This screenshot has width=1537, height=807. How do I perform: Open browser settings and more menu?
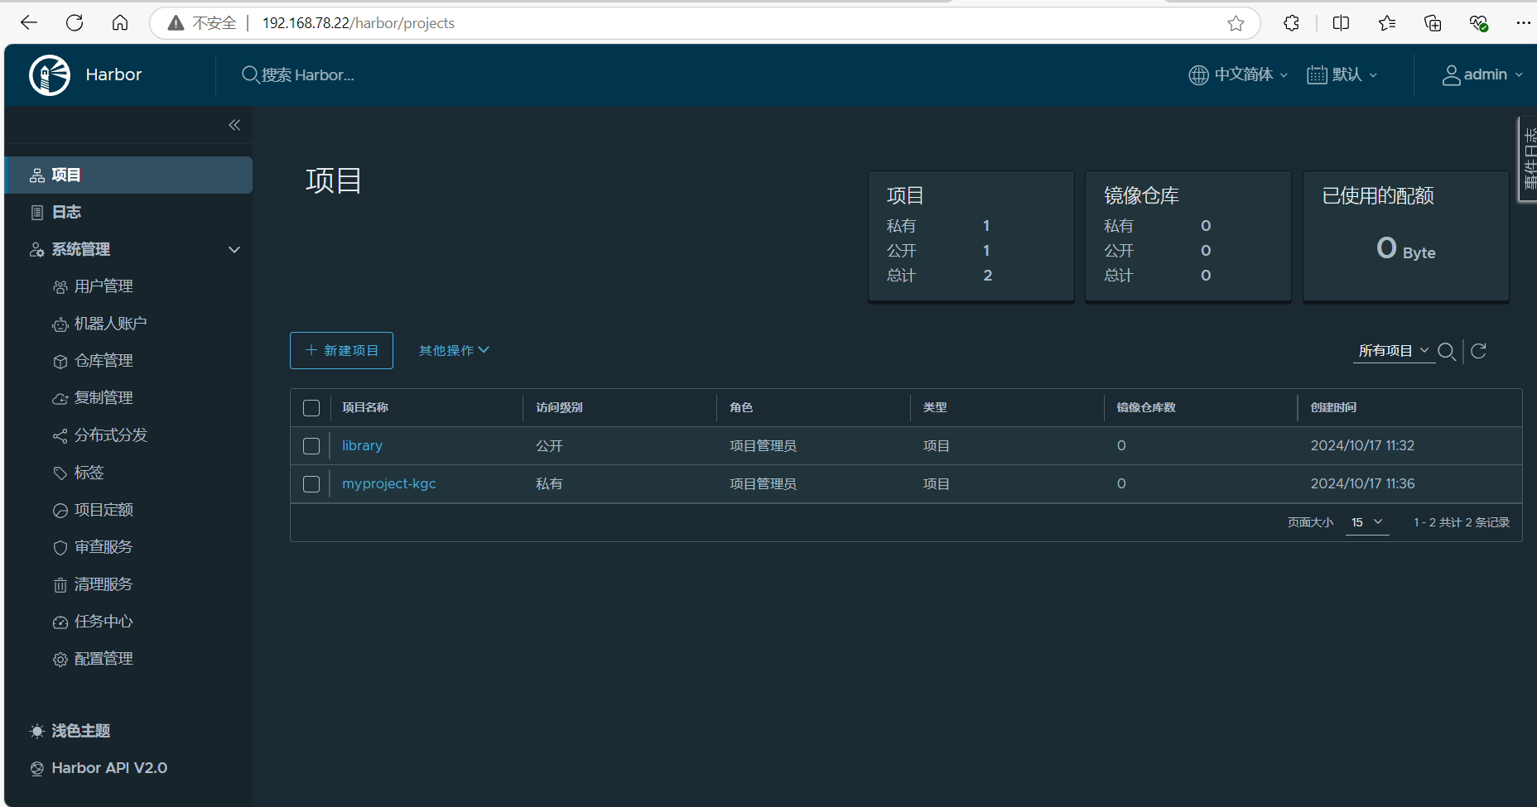coord(1523,23)
